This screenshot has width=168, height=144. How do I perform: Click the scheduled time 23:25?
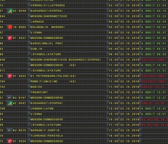[x=113, y=11]
